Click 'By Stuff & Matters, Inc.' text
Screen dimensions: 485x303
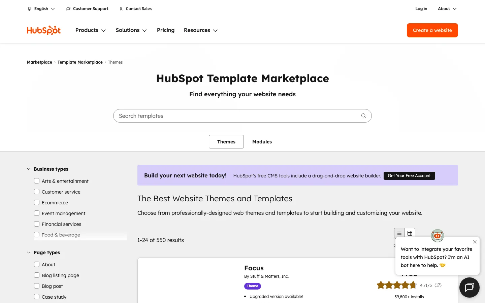pyautogui.click(x=266, y=276)
